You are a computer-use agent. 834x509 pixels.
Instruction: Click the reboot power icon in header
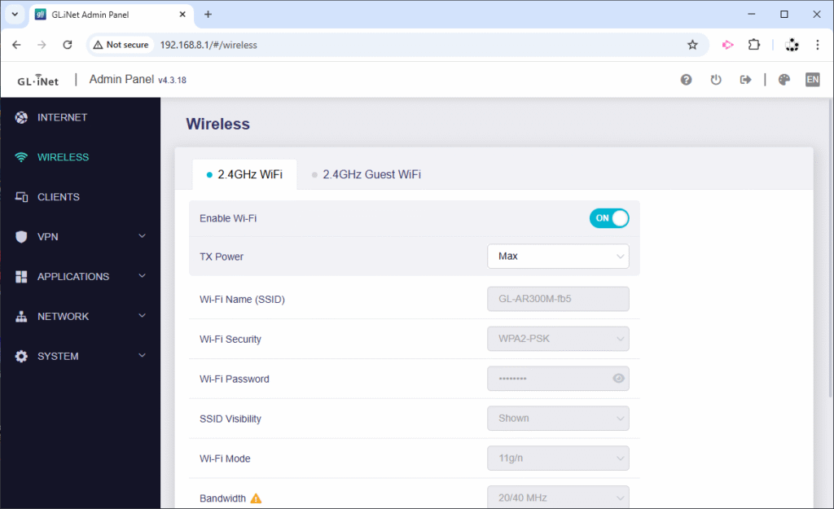tap(716, 80)
